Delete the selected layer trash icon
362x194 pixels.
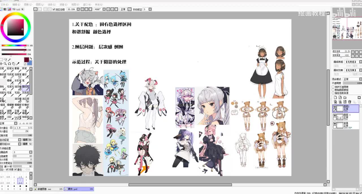click(x=350, y=102)
